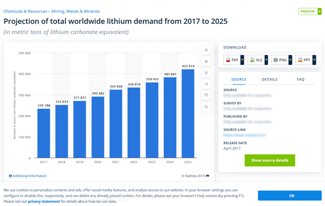Click the share icon beside chart
This screenshot has width=325, height=206.
point(206,84)
